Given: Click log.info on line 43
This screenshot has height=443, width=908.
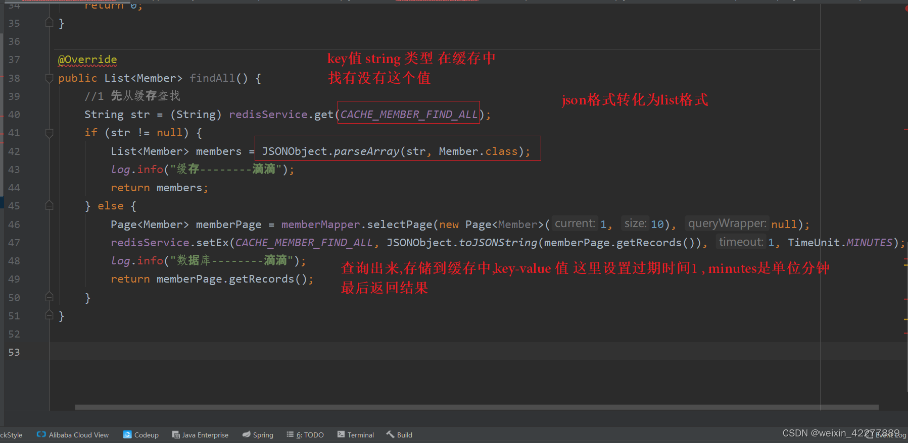Looking at the screenshot, I should (x=137, y=170).
